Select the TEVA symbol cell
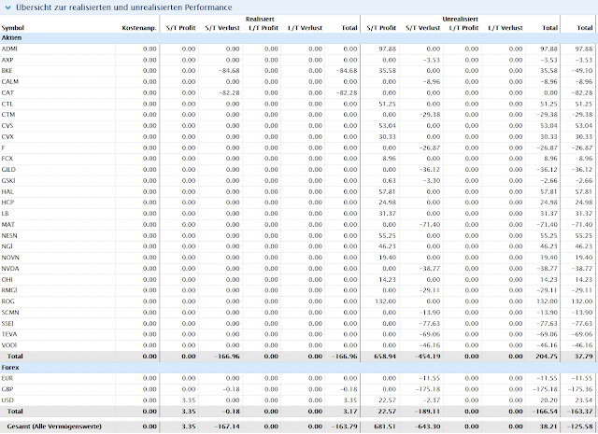Image resolution: width=598 pixels, height=434 pixels. 9,334
